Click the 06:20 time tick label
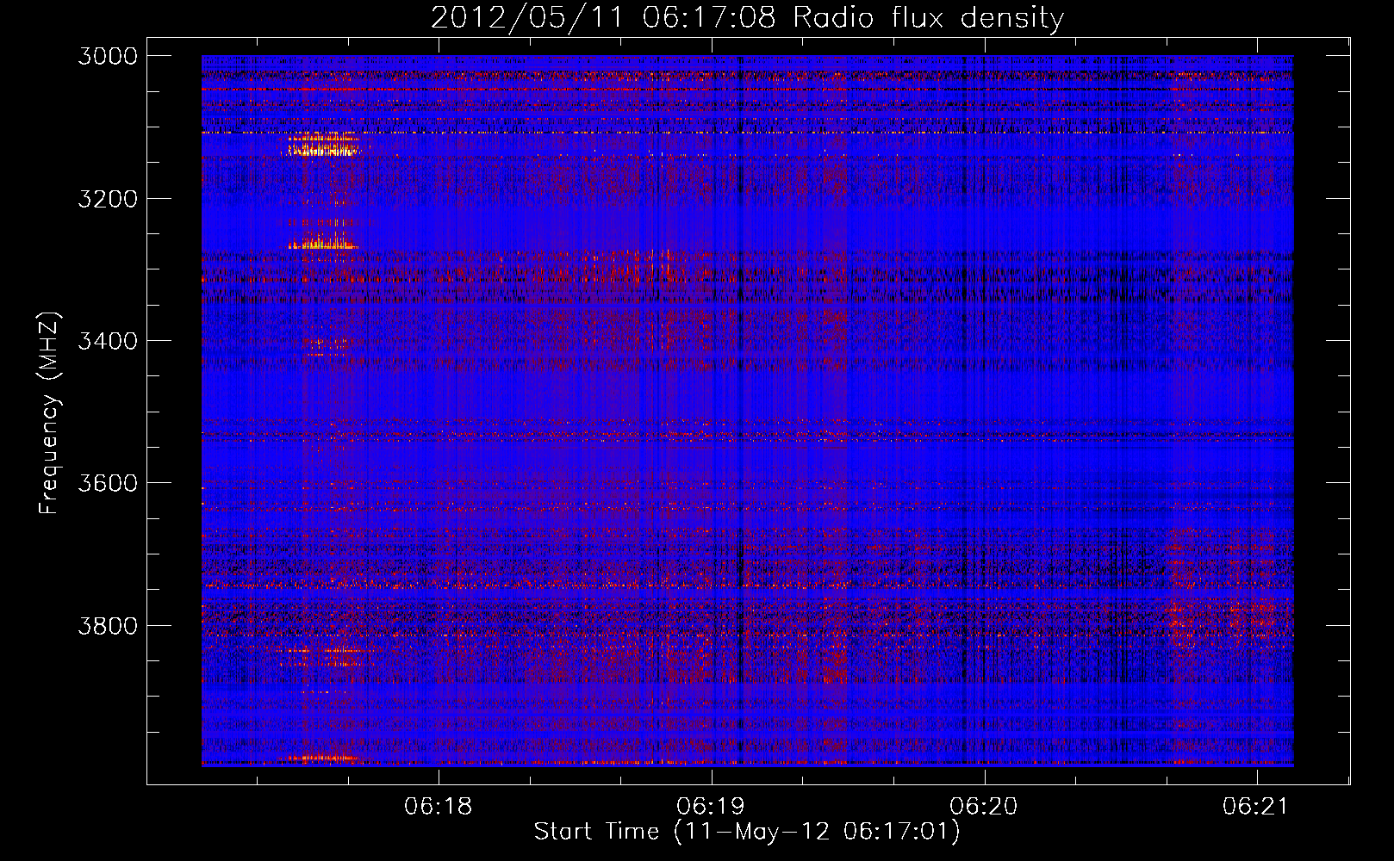The height and width of the screenshot is (861, 1394). tap(984, 806)
